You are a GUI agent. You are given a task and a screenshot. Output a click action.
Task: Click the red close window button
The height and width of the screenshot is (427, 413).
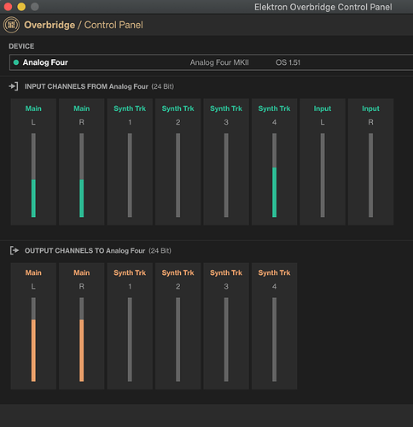pos(8,7)
